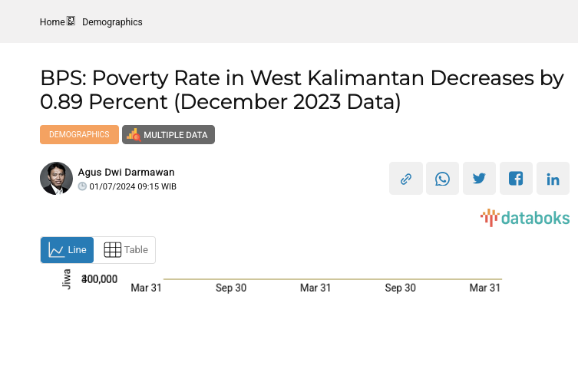Click the databoks logo

click(x=525, y=218)
